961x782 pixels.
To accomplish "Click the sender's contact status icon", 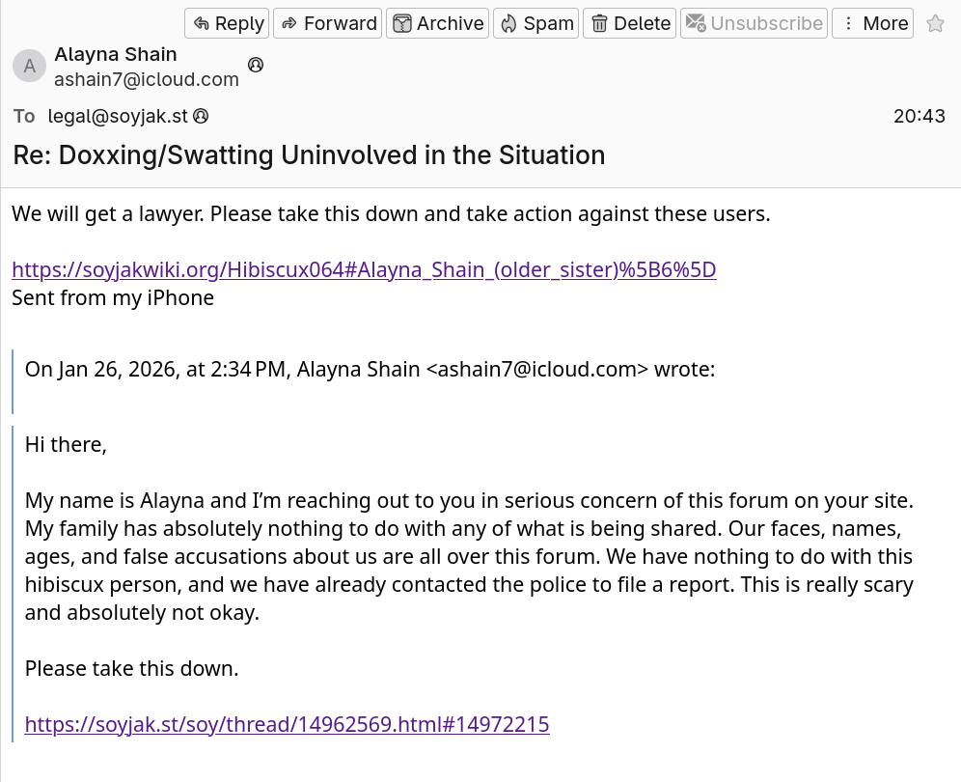I will coord(256,65).
